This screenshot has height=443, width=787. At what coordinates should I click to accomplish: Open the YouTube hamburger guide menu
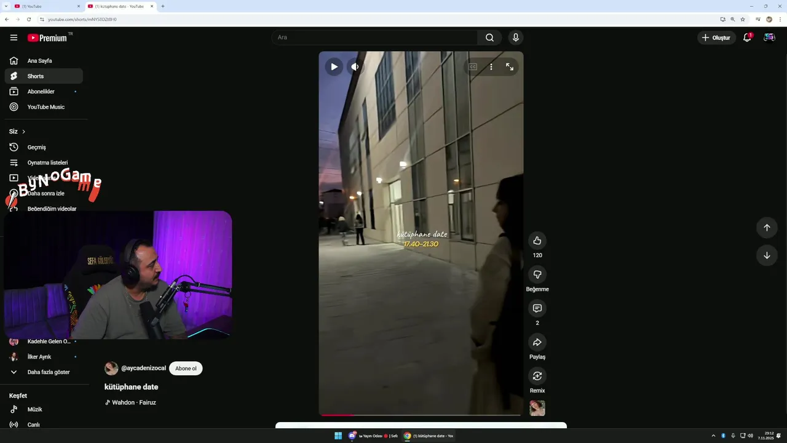pyautogui.click(x=14, y=38)
